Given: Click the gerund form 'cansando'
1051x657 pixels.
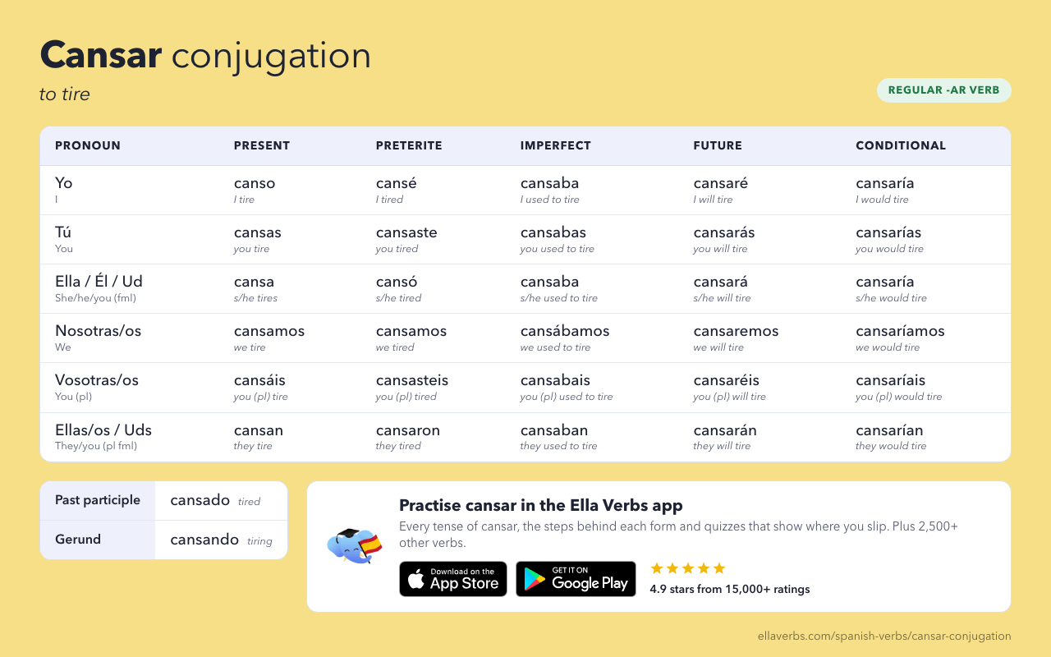Looking at the screenshot, I should click(204, 540).
